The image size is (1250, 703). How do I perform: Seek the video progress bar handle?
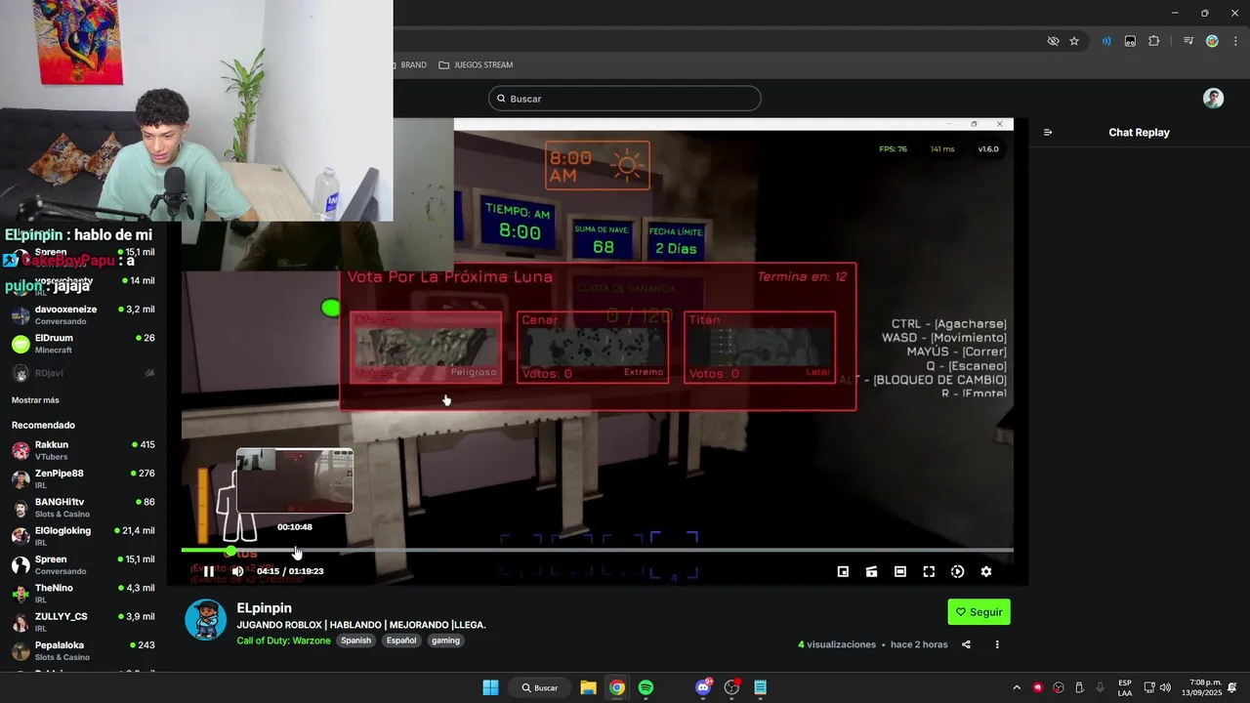click(x=230, y=551)
